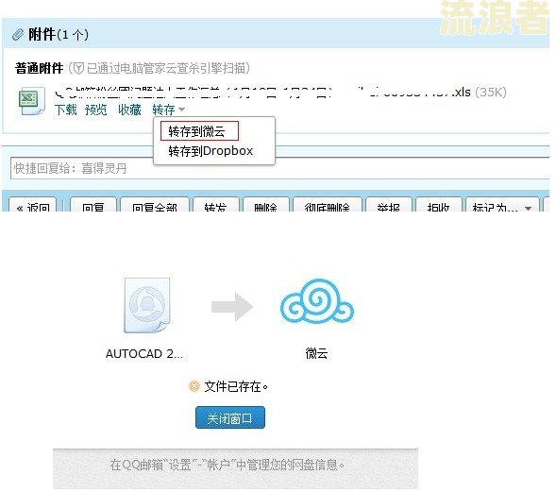Screen dimensions: 556x492
Task: Click the 回复 reply button
Action: 93,205
